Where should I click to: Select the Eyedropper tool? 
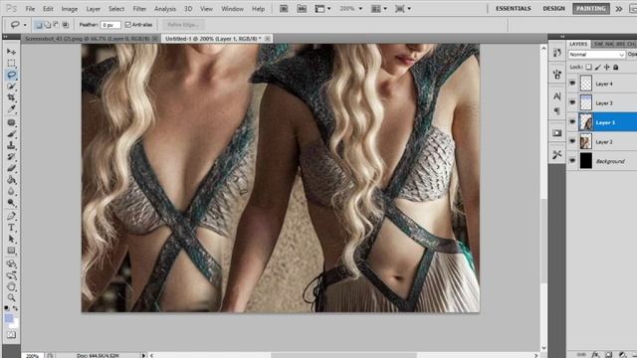(x=11, y=109)
